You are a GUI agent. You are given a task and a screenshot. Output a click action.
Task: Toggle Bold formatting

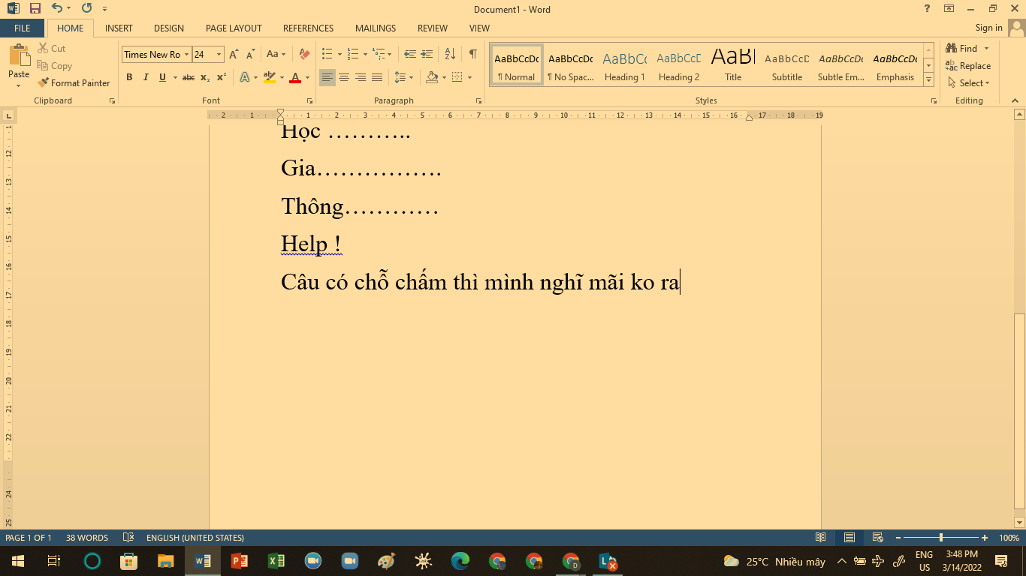[129, 77]
